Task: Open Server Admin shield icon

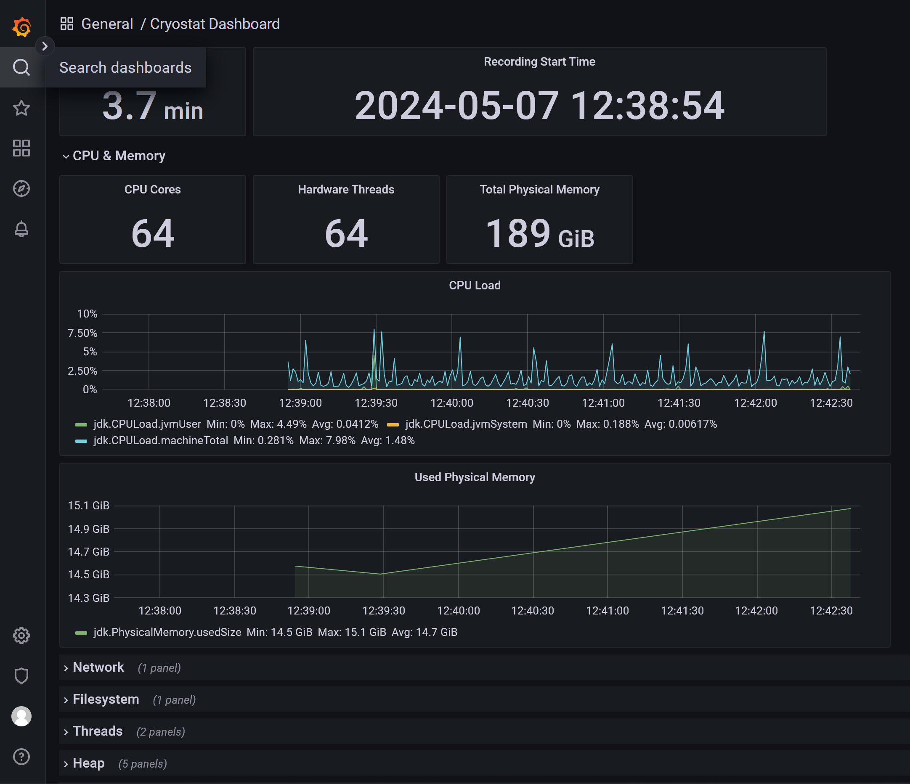Action: (21, 675)
